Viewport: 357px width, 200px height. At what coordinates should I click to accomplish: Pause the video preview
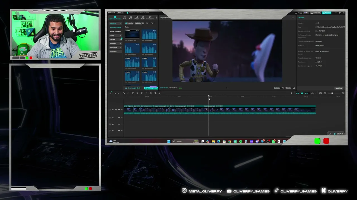[x=227, y=88]
